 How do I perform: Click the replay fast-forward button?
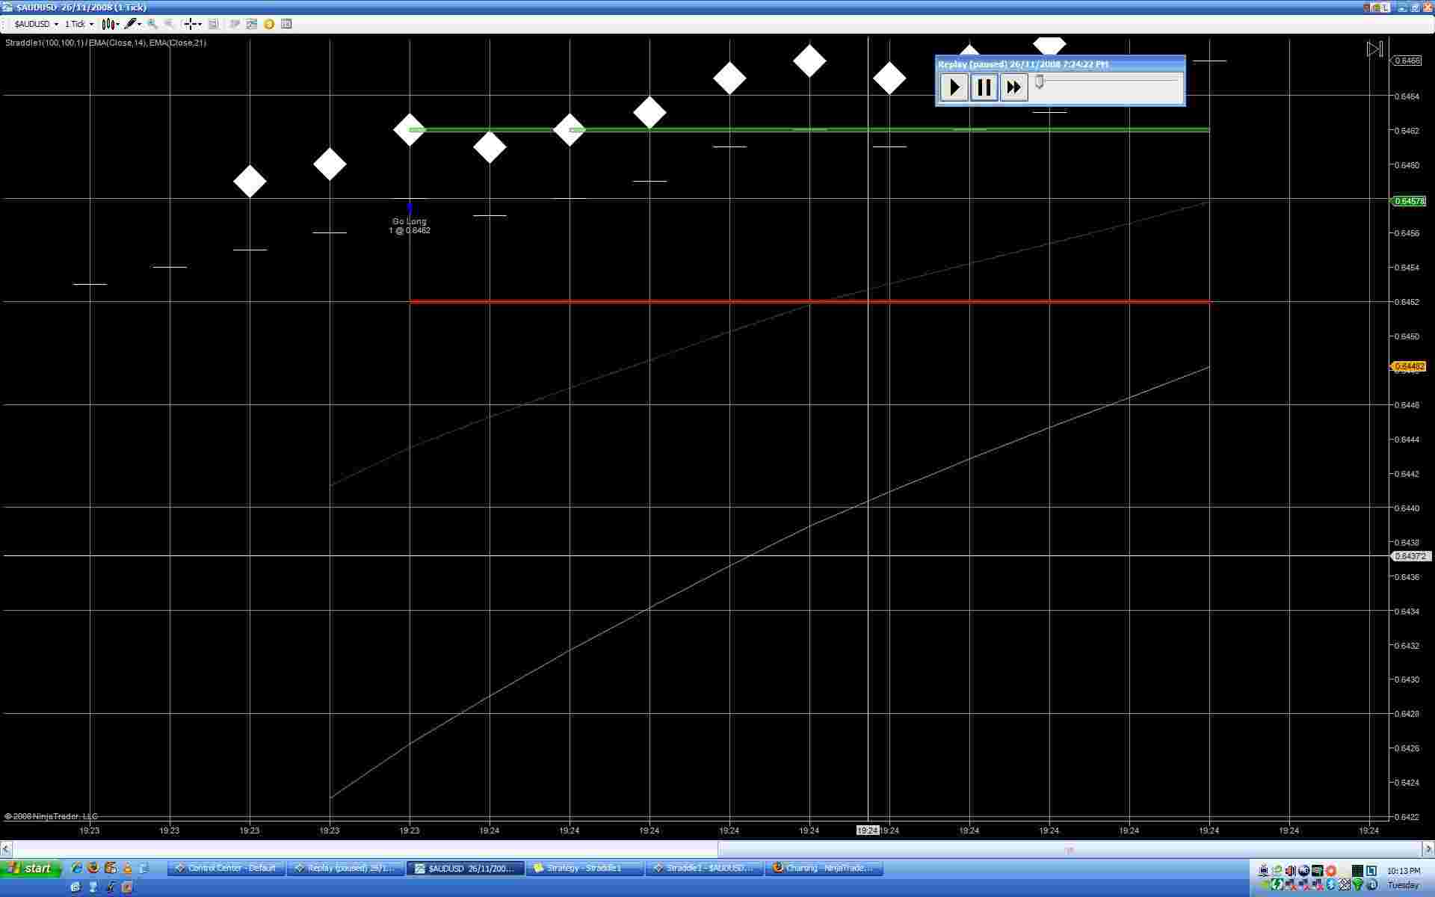tap(1013, 87)
